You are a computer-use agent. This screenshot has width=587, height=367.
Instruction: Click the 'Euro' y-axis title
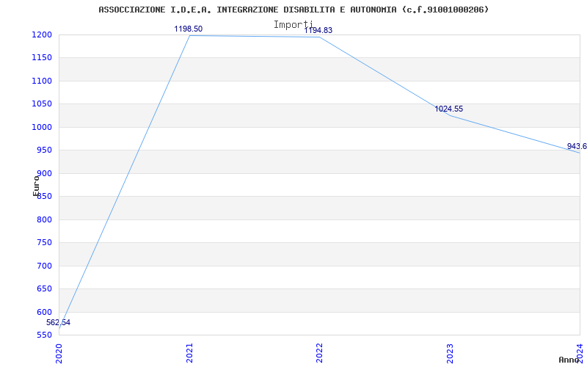point(36,186)
